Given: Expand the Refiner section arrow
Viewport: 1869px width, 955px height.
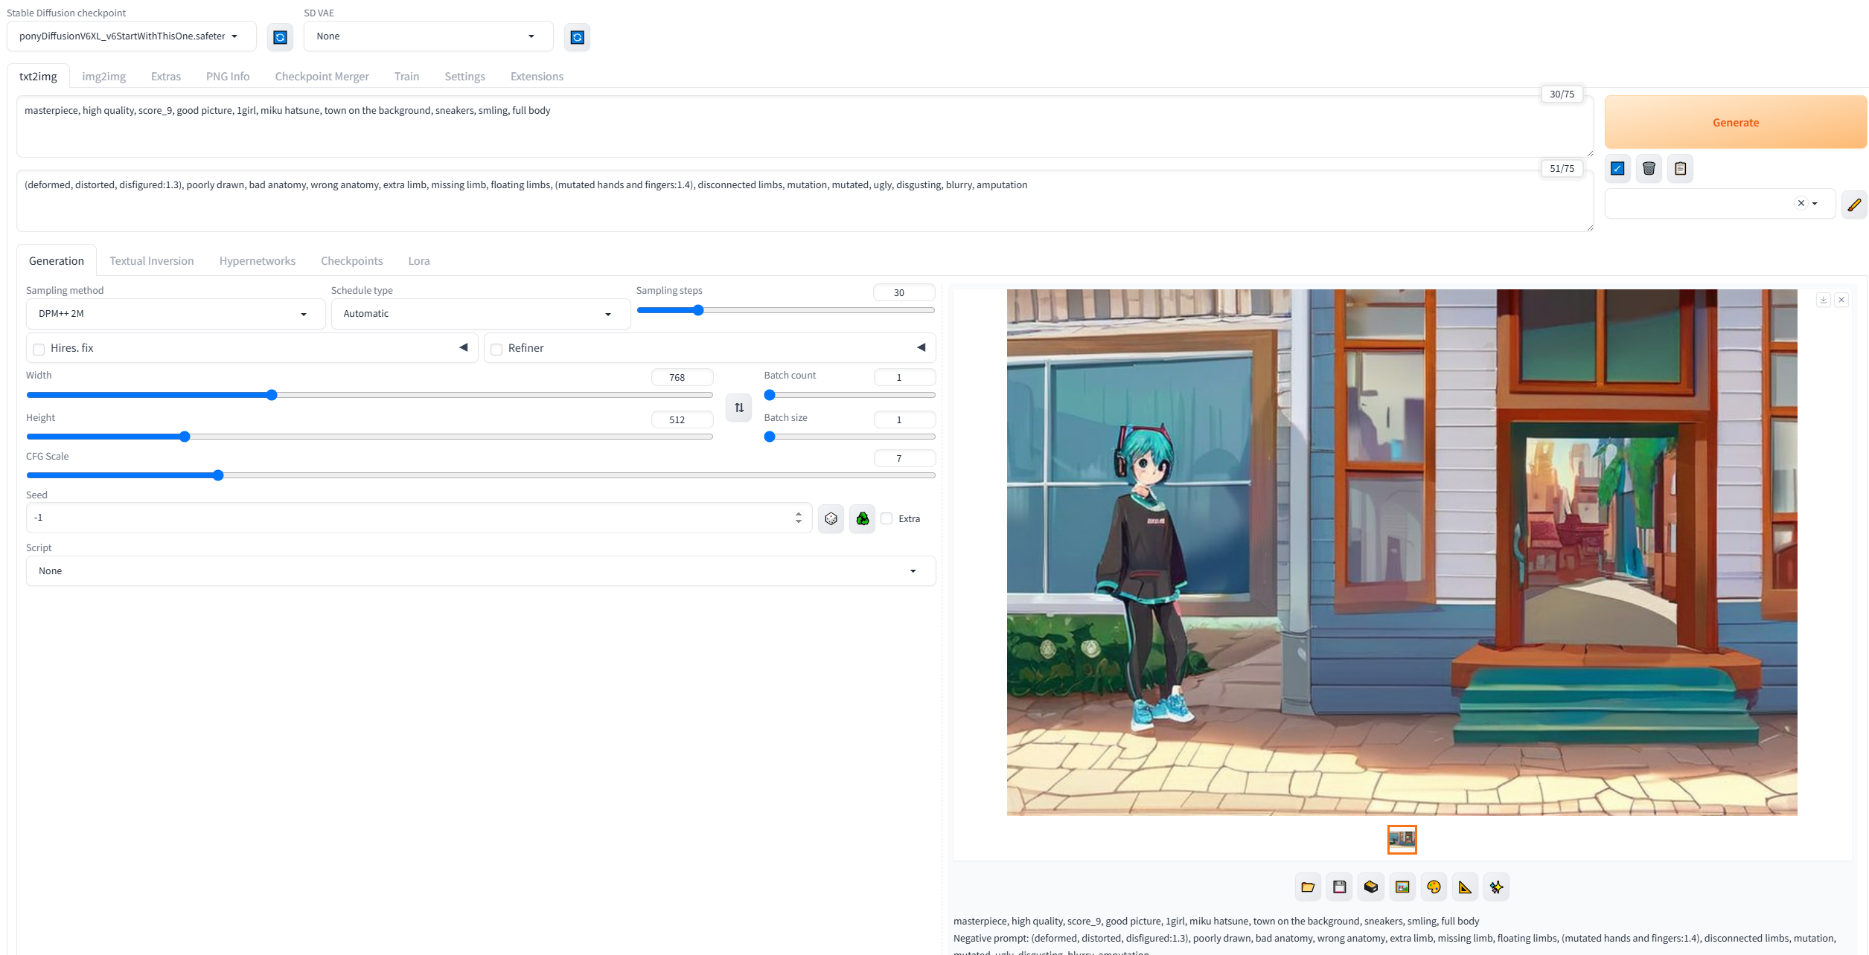Looking at the screenshot, I should pos(921,347).
